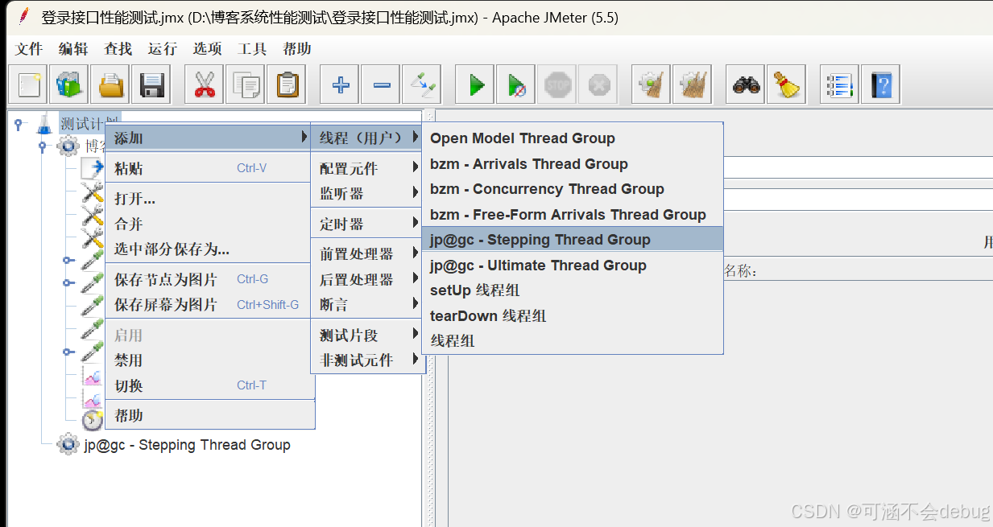The image size is (993, 527).
Task: Choose 保存屏幕为图片 menu entry
Action: [209, 305]
